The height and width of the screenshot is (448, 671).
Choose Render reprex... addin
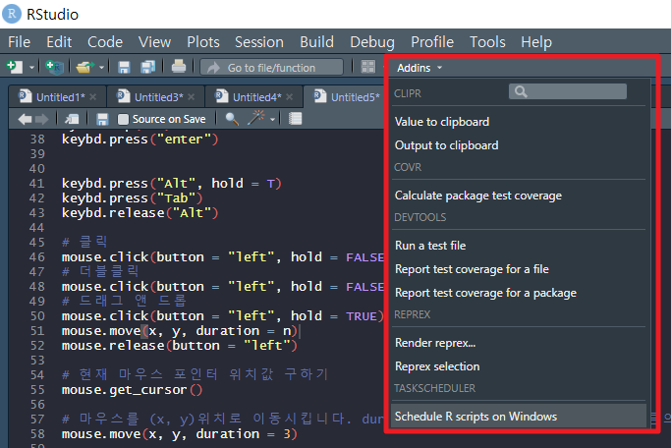point(435,343)
